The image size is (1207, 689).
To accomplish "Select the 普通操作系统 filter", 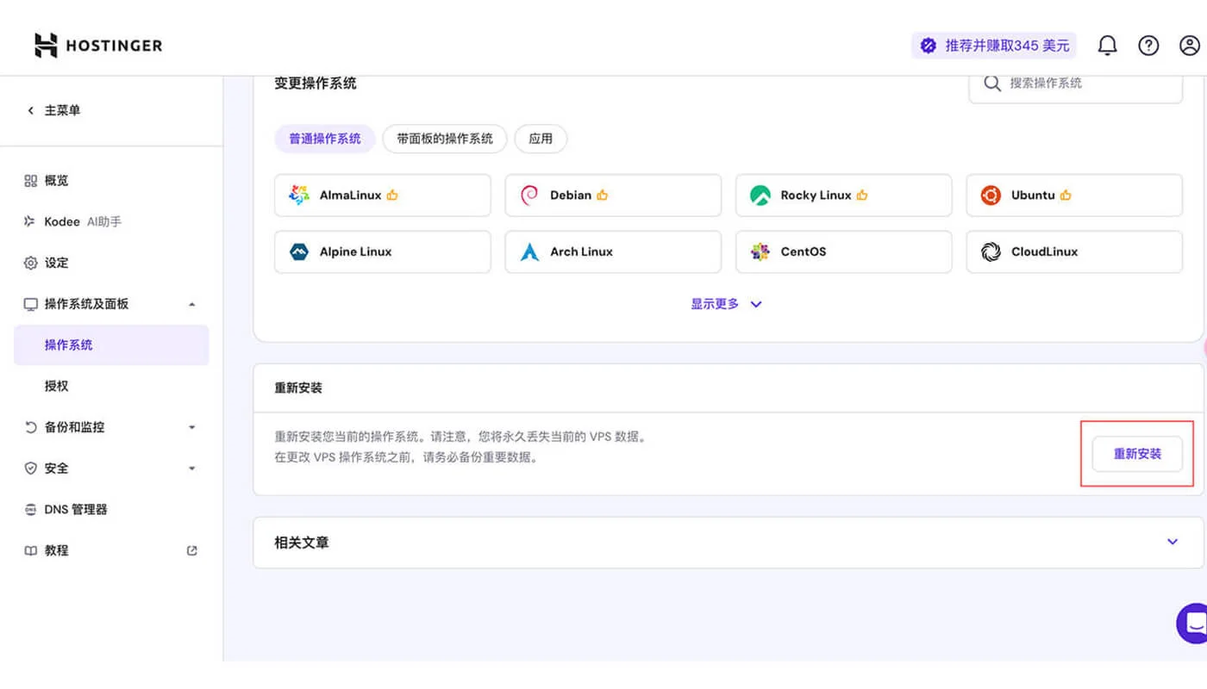I will point(324,139).
